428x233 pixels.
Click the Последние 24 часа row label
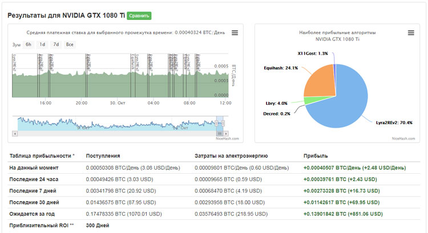coord(34,179)
